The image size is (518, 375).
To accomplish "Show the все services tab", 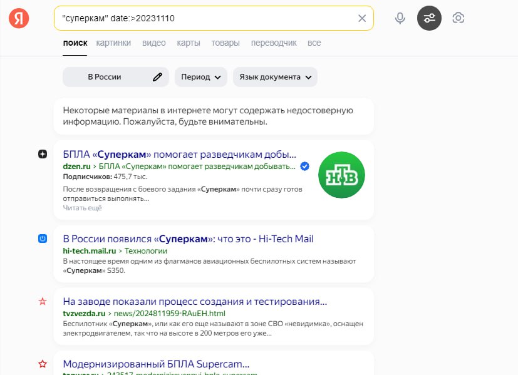I will [x=314, y=43].
